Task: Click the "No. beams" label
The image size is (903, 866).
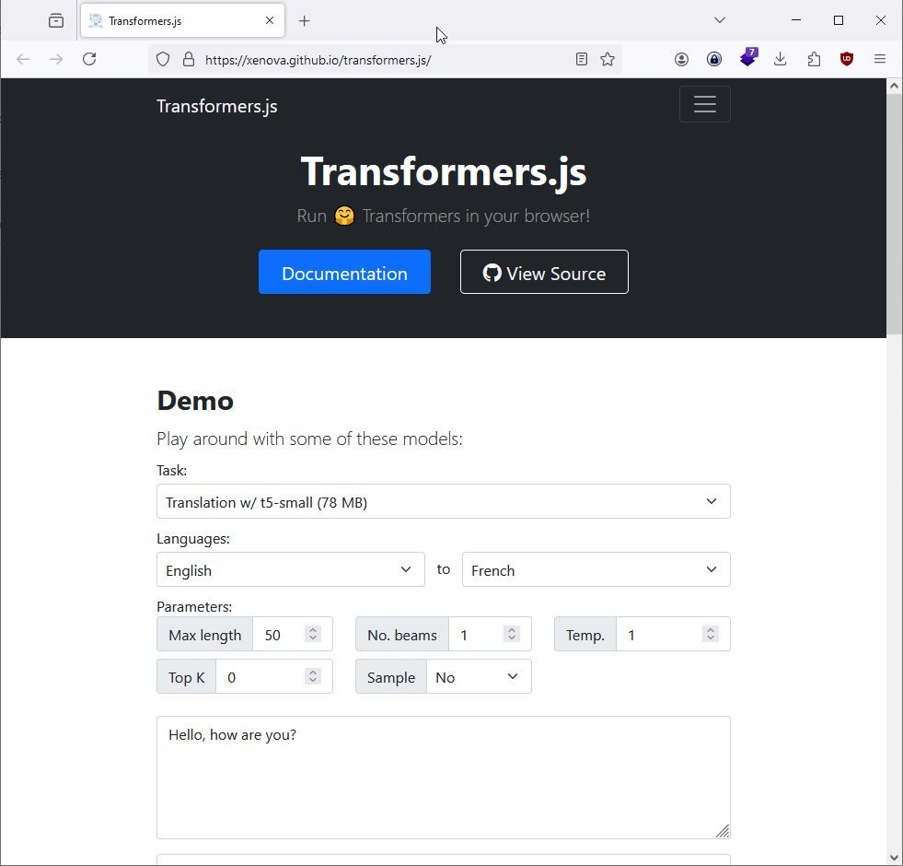Action: pos(402,635)
